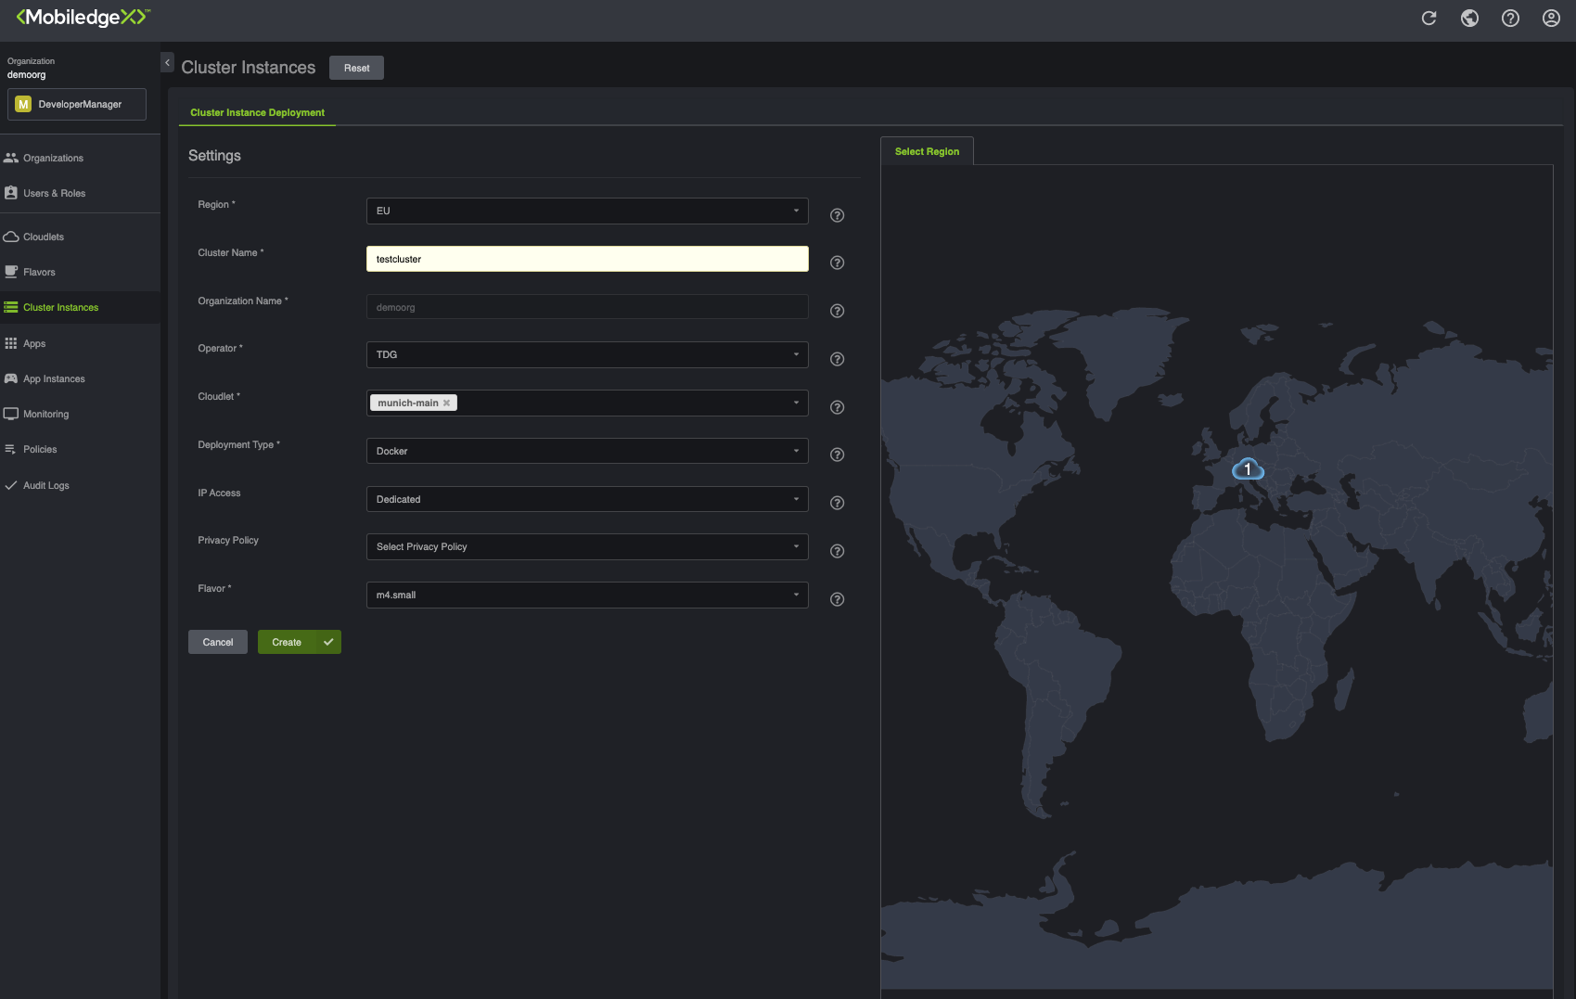Show help for the Region field
1576x999 pixels.
(x=837, y=215)
